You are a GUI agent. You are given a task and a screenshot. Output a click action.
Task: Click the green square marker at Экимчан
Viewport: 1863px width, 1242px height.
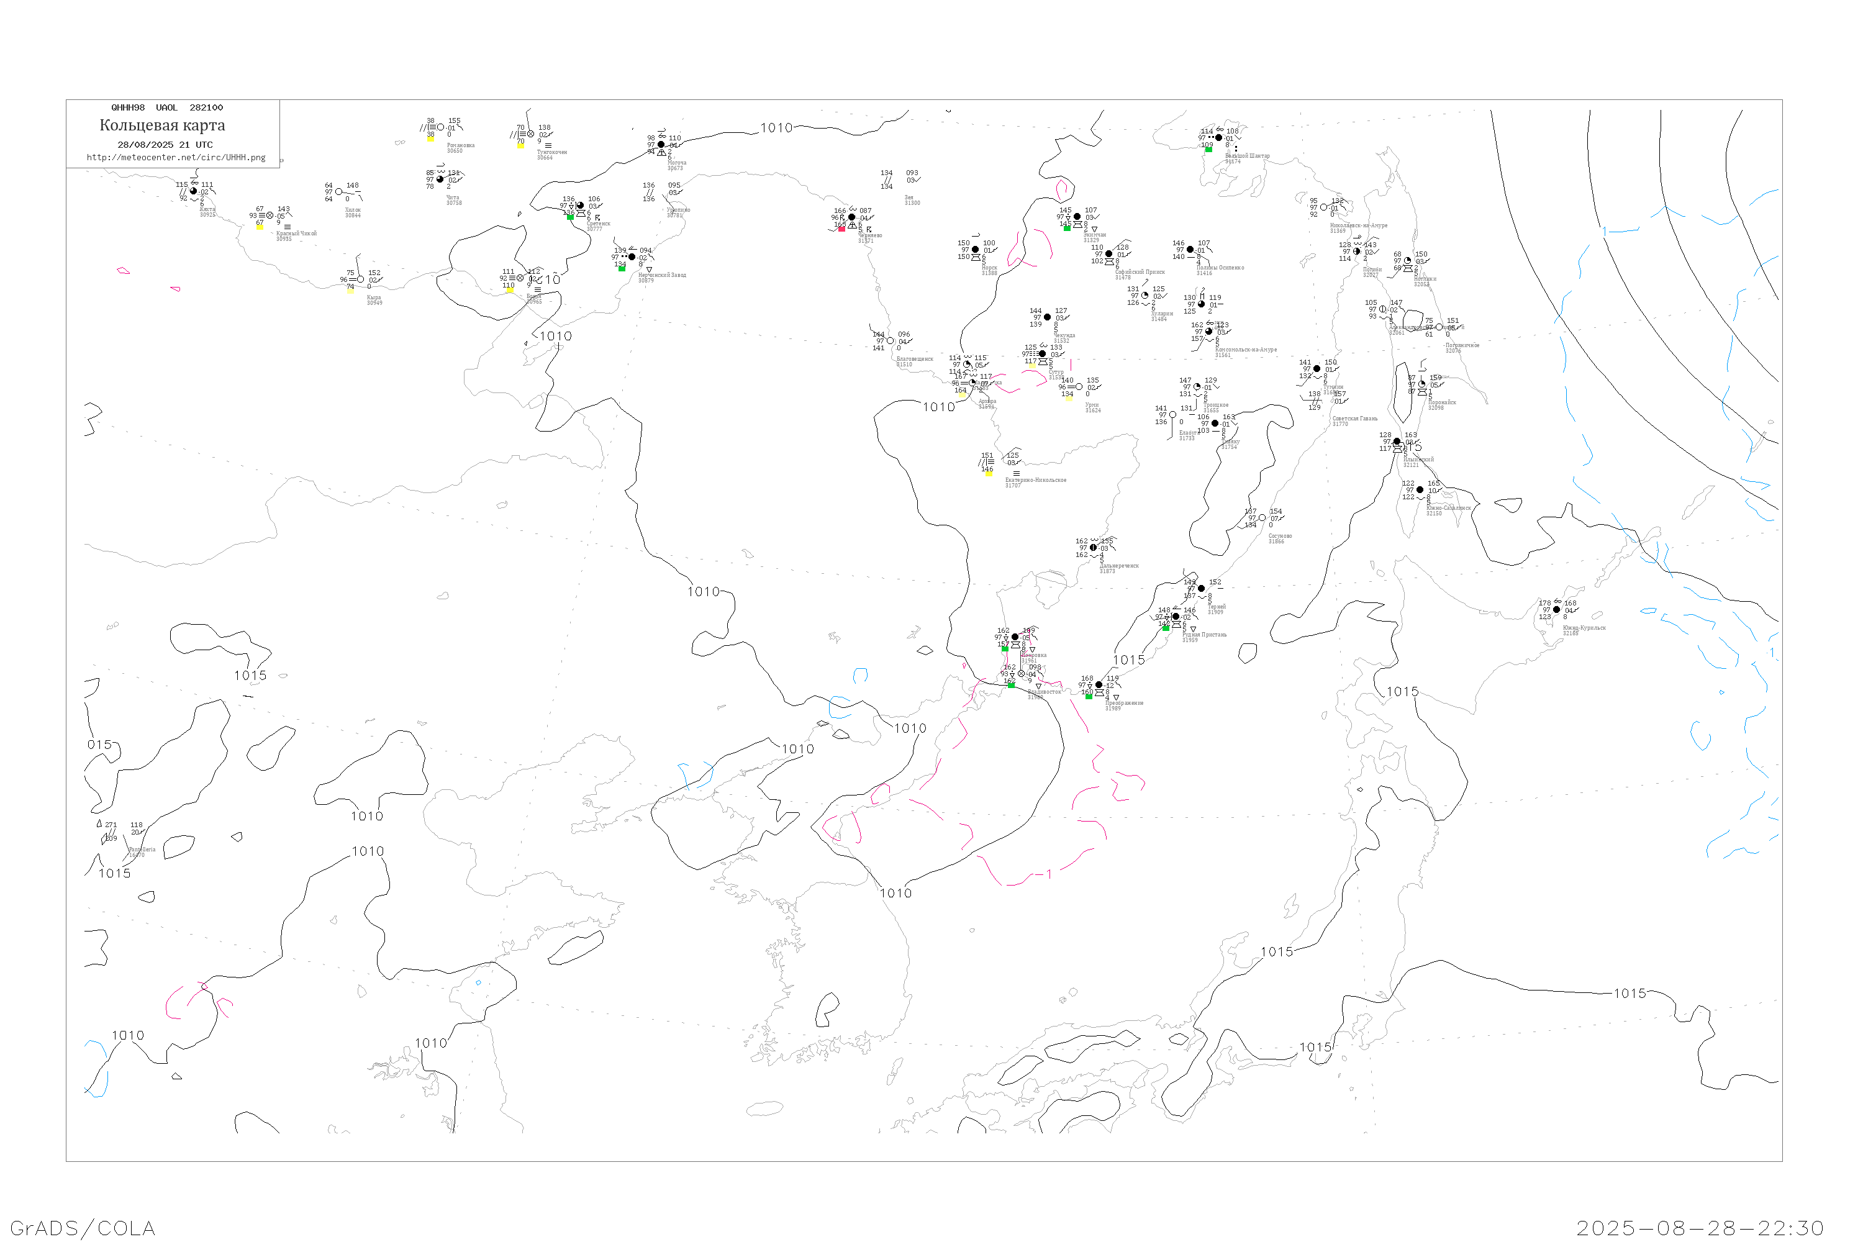1067,228
